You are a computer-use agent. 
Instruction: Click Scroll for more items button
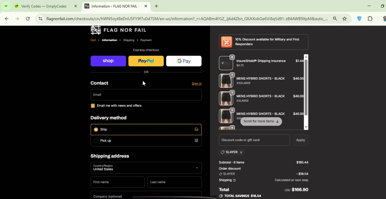261,121
